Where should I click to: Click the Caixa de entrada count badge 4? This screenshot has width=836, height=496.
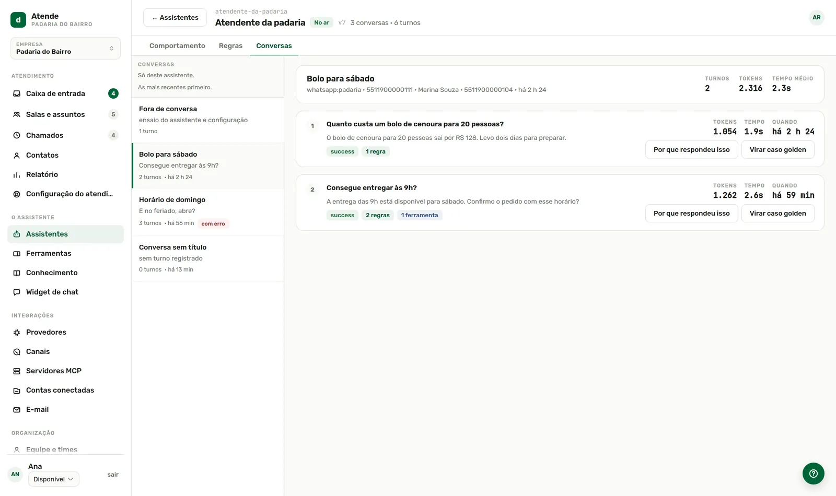tap(113, 93)
